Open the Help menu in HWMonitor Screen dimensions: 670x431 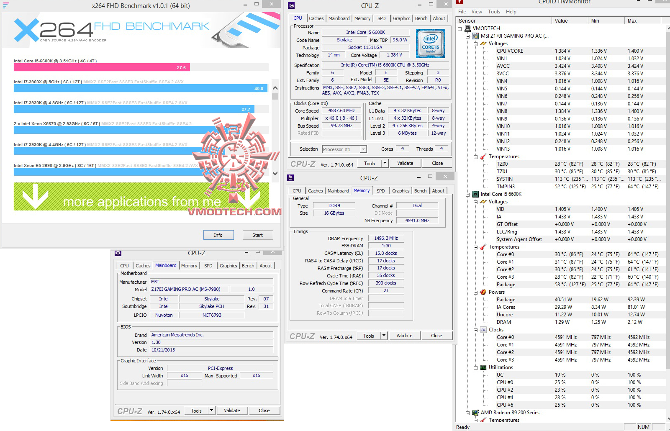[511, 12]
